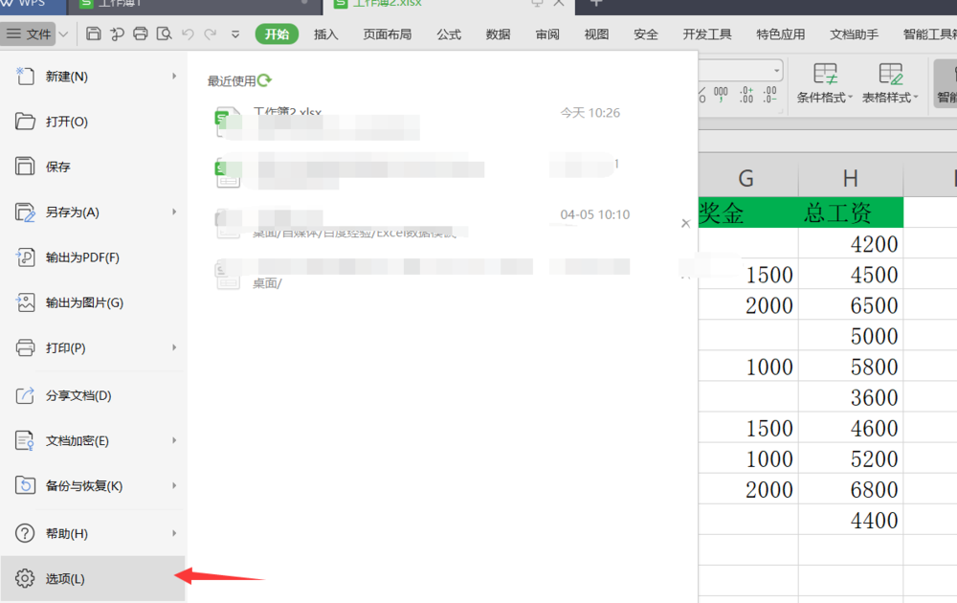The height and width of the screenshot is (603, 957).
Task: Click the decrease decimal places icon
Action: coord(769,94)
